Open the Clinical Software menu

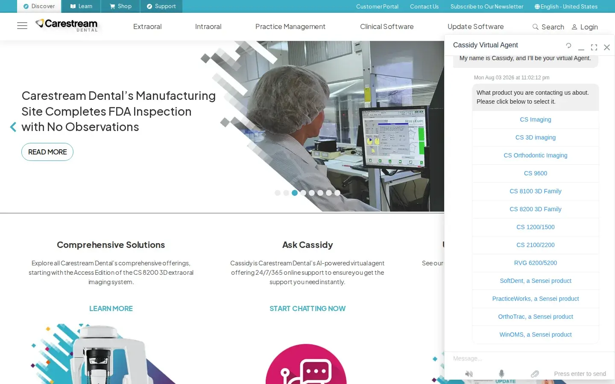coord(387,26)
